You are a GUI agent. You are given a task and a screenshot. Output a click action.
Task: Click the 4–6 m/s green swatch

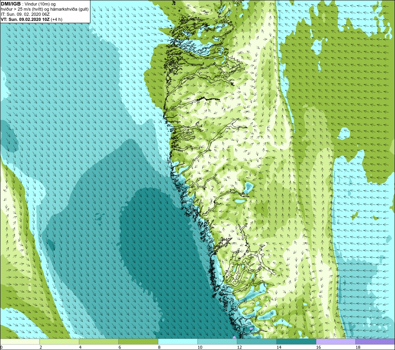pos(99,341)
